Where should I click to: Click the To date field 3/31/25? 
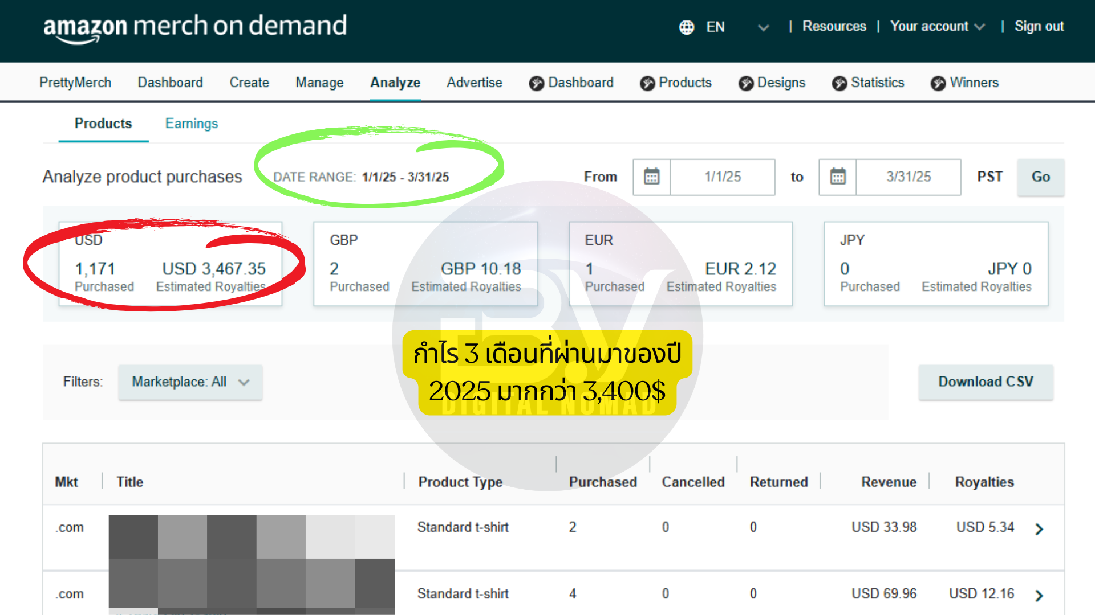(909, 177)
